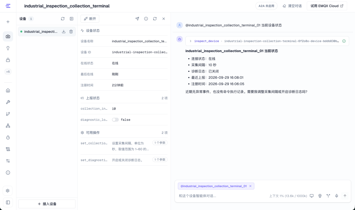Click the microphone voice input icon
The width and height of the screenshot is (355, 210).
(337, 196)
